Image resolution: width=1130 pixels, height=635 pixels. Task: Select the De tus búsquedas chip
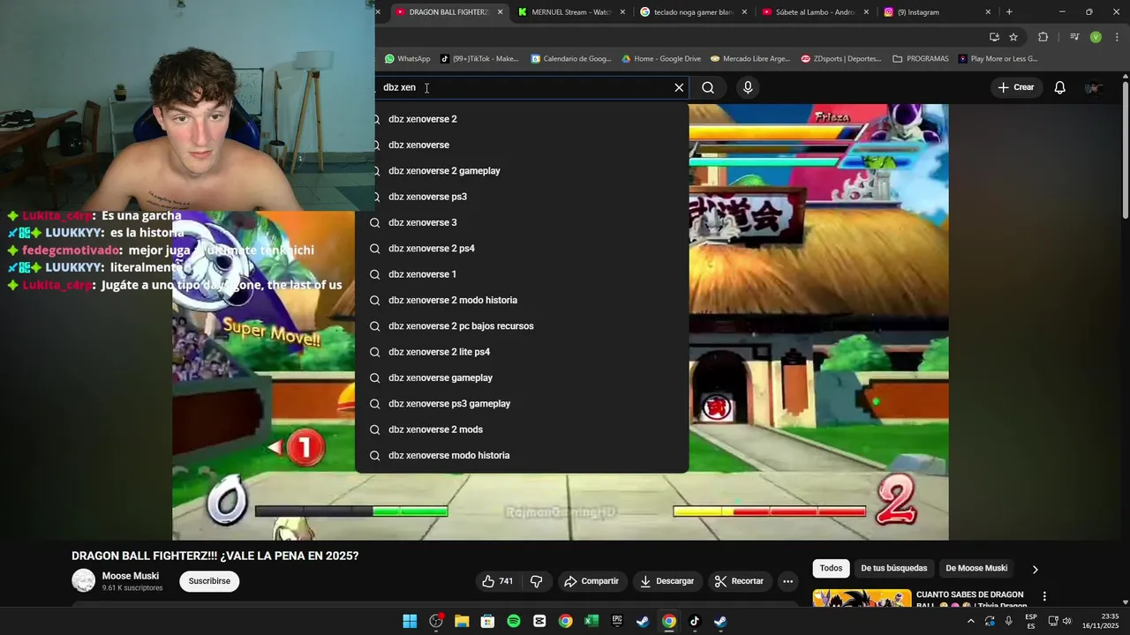click(x=894, y=568)
